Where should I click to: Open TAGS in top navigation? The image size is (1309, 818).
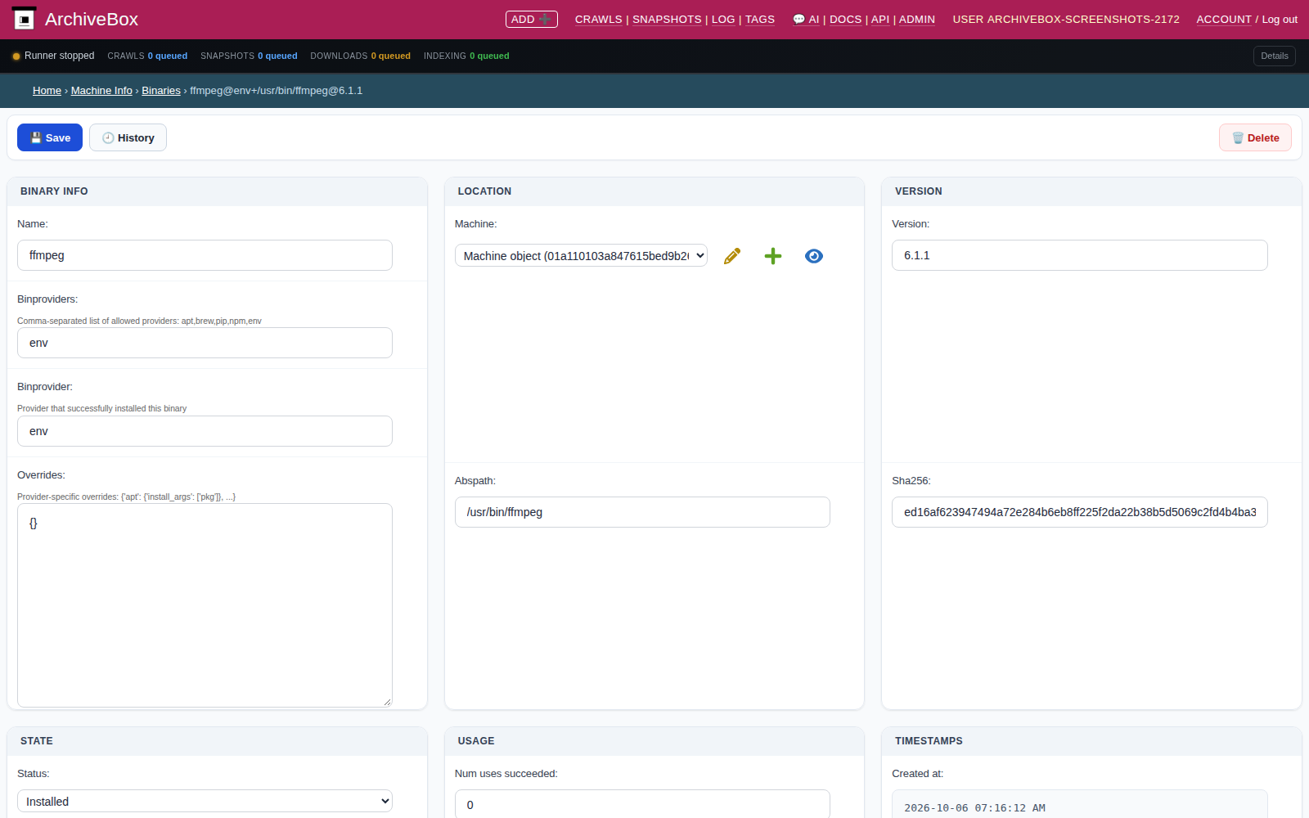tap(760, 19)
